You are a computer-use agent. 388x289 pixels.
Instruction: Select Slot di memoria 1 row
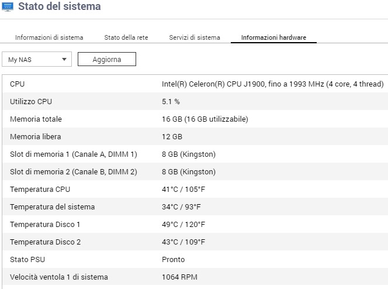point(195,154)
